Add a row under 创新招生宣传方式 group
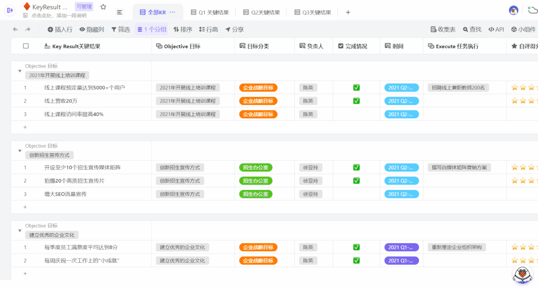The height and width of the screenshot is (288, 538). tap(25, 207)
